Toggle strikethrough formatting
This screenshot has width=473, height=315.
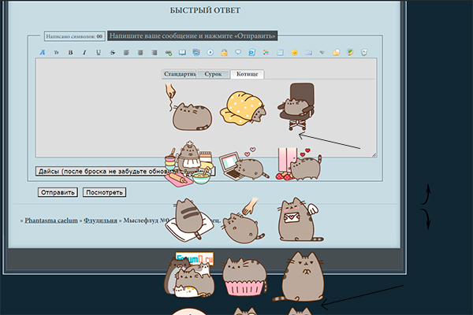pyautogui.click(x=113, y=53)
